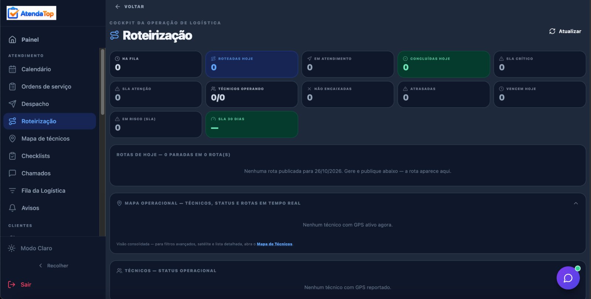Viewport: 591px width, 299px height.
Task: Click the Voltar button
Action: (130, 7)
